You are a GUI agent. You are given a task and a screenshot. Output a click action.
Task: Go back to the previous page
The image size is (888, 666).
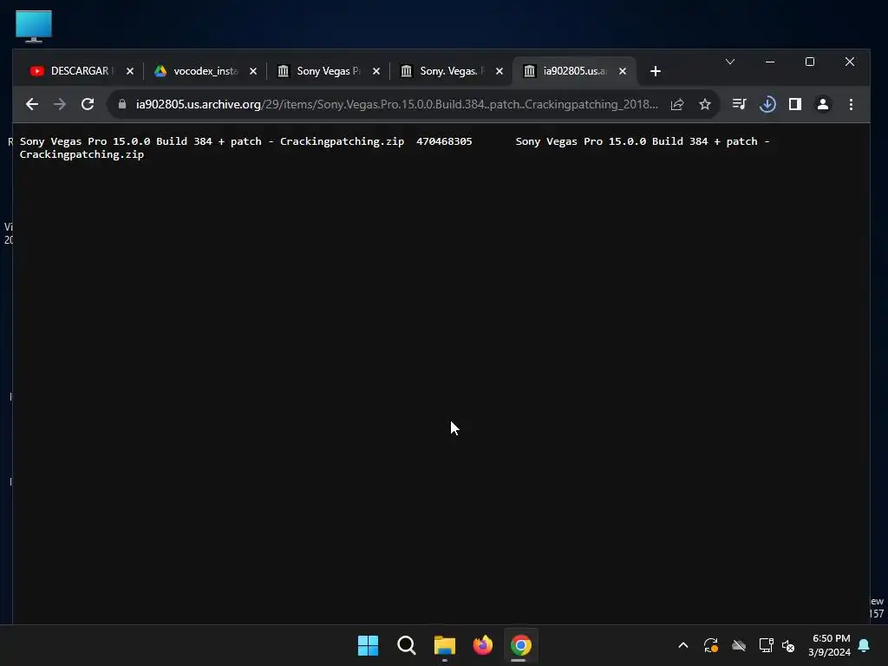tap(32, 104)
